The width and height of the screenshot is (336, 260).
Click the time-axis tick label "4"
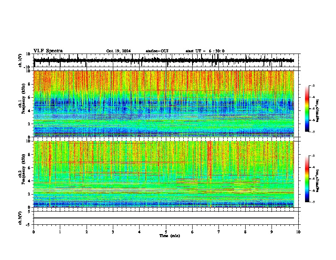[x=140, y=232]
